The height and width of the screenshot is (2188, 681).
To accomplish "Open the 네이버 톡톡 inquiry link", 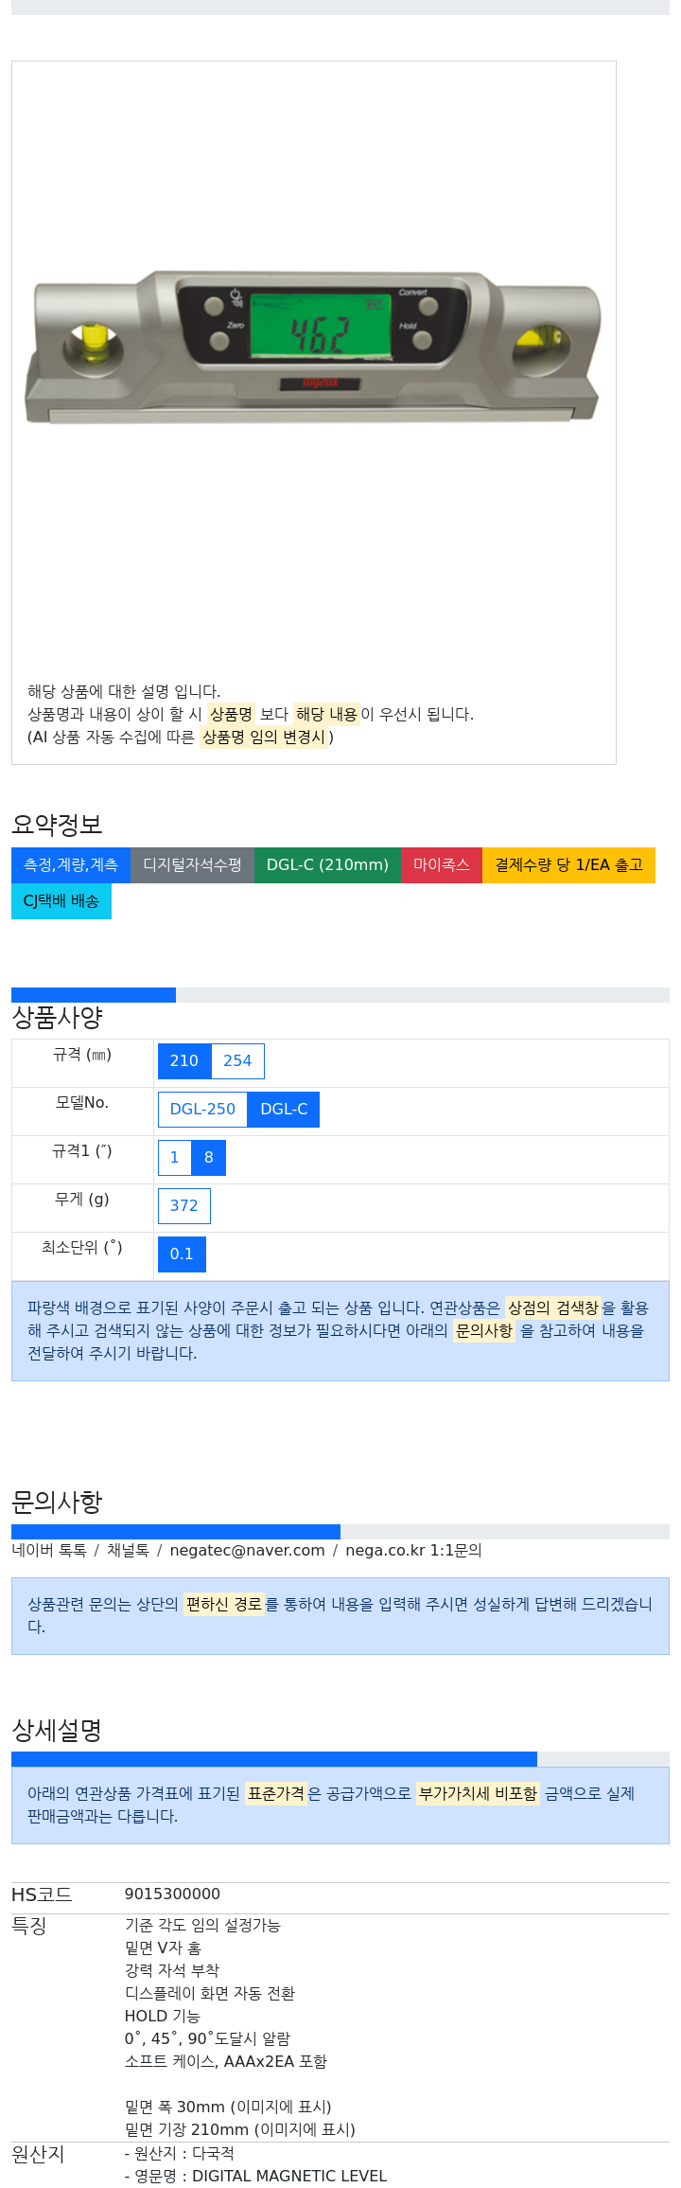I will coord(49,1551).
